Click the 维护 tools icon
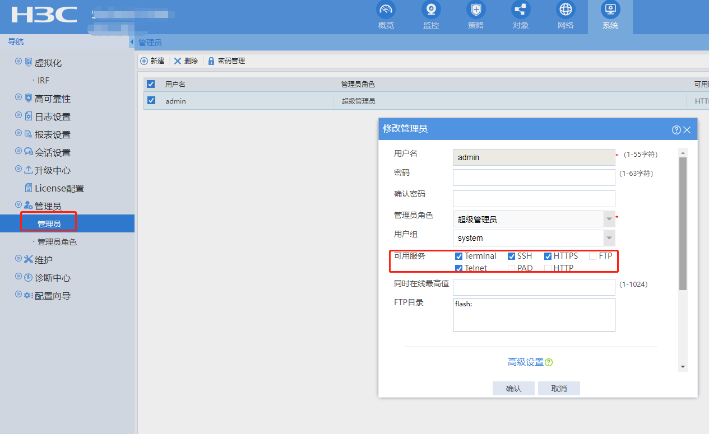The image size is (709, 434). tap(29, 259)
